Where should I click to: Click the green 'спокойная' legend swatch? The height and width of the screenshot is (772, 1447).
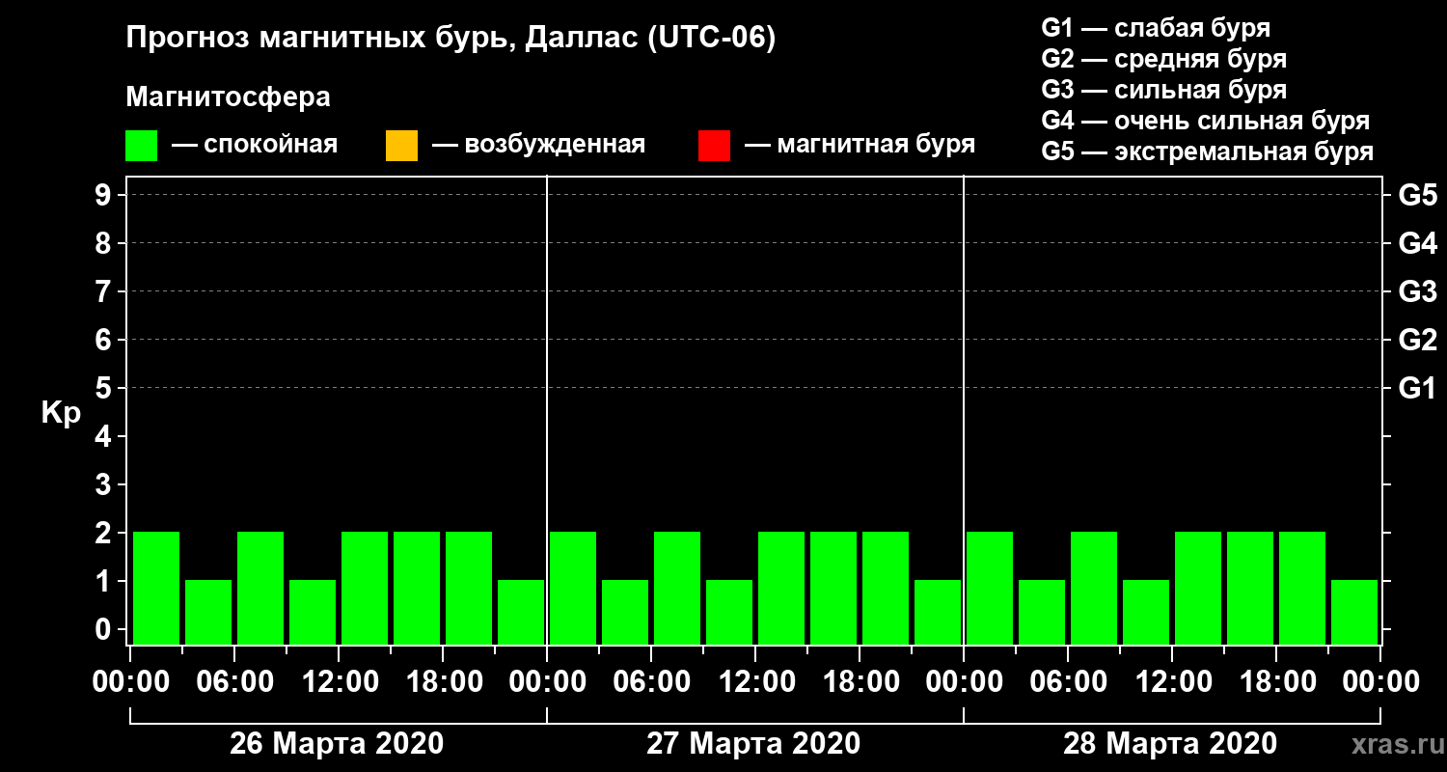pos(141,146)
